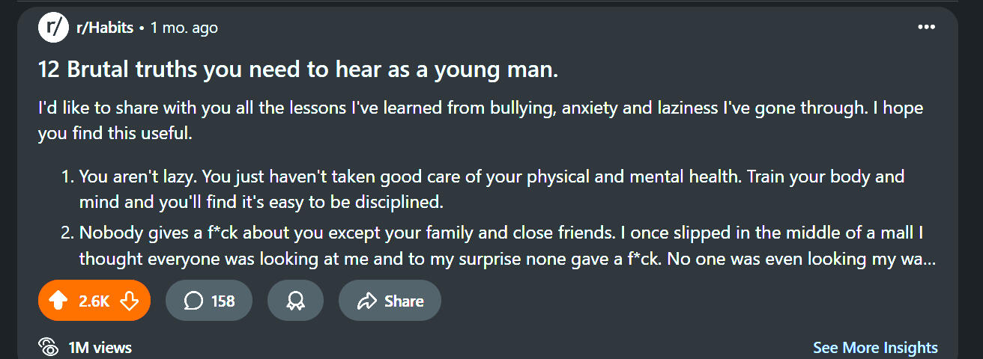Viewport: 983px width, 359px height.
Task: Click the eye icon beside views
Action: 49,347
